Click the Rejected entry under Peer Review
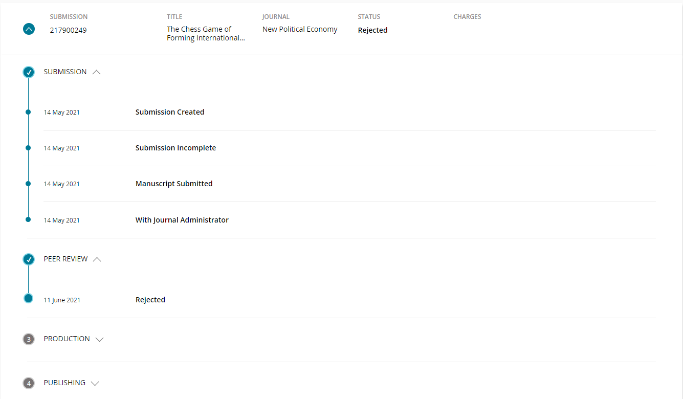Screen dimensions: 683x399 coord(150,300)
